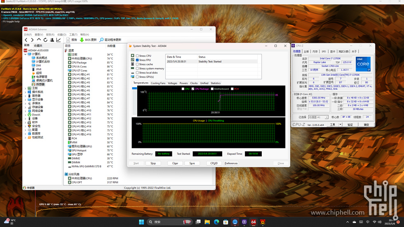Open Microsoft Edge from the taskbar
This screenshot has width=404, height=227.
(216, 222)
